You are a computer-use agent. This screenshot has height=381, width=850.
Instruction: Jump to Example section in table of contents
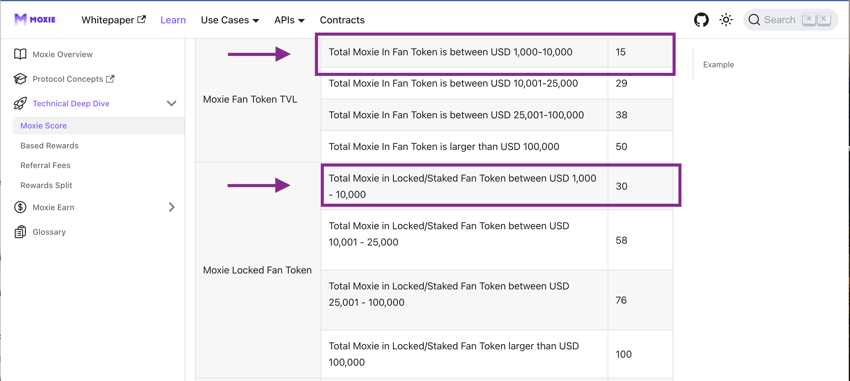pyautogui.click(x=718, y=65)
